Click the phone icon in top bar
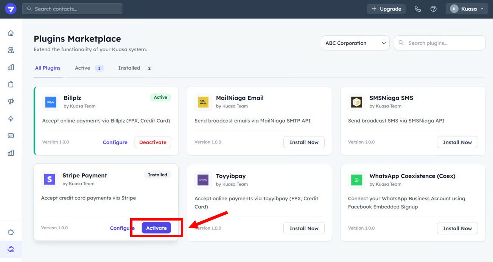The width and height of the screenshot is (493, 262). [418, 9]
